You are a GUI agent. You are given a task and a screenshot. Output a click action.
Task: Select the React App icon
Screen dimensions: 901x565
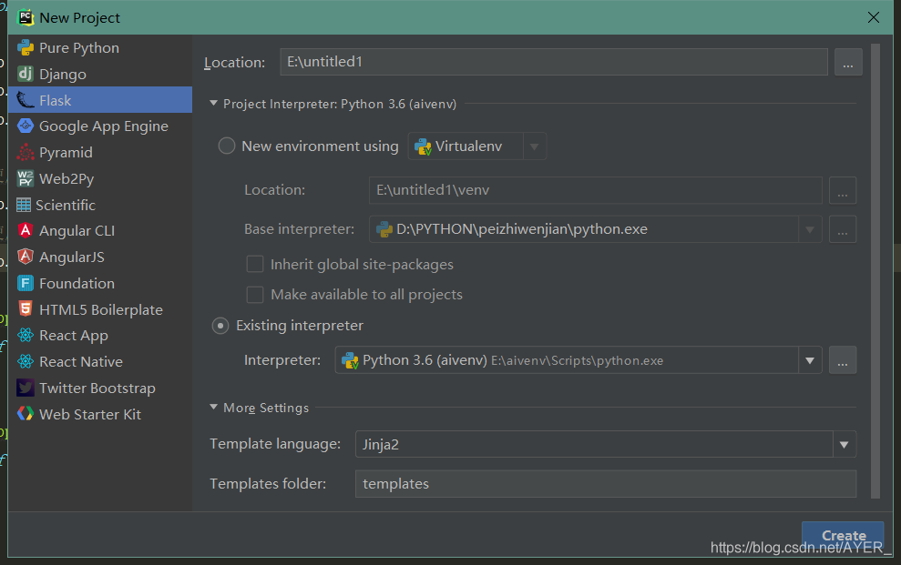tap(26, 335)
